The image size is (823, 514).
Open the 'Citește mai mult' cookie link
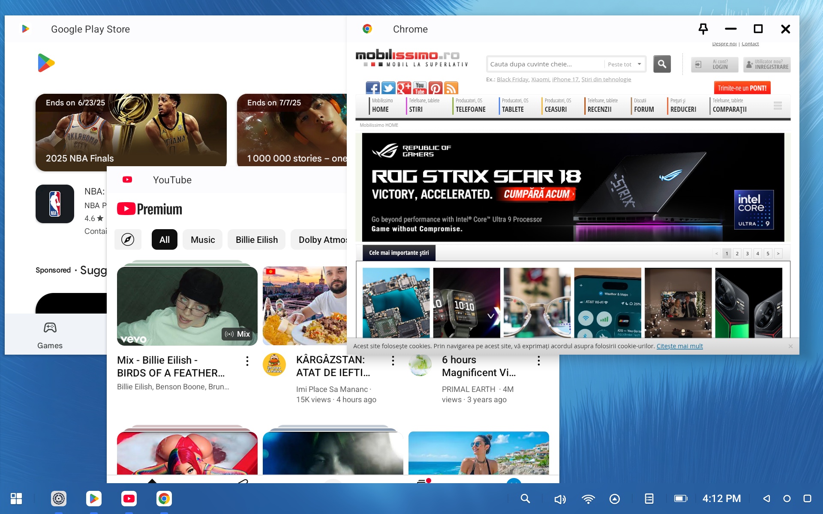tap(679, 346)
